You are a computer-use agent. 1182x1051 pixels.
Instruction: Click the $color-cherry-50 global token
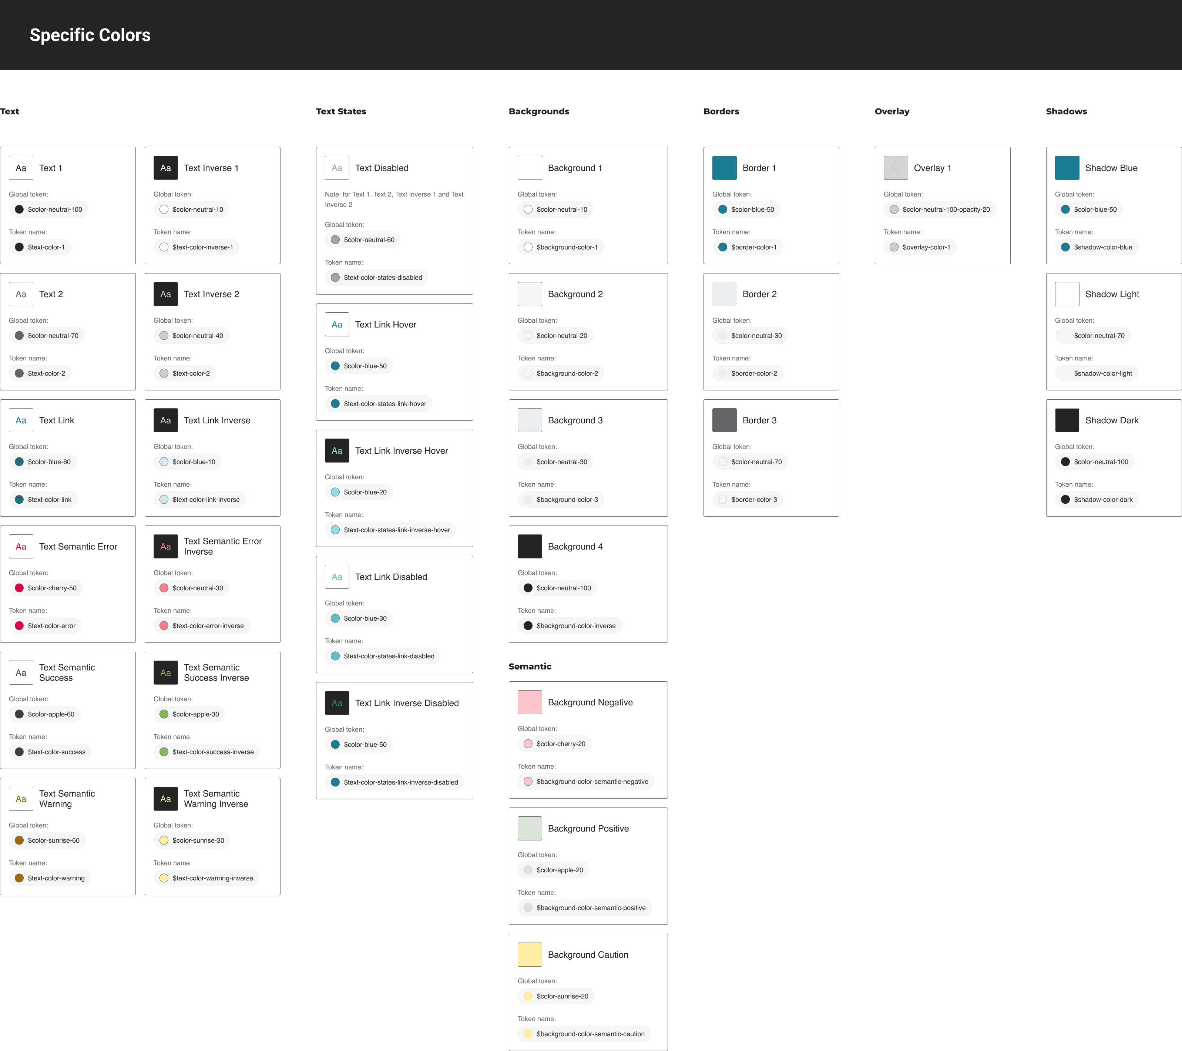[46, 588]
